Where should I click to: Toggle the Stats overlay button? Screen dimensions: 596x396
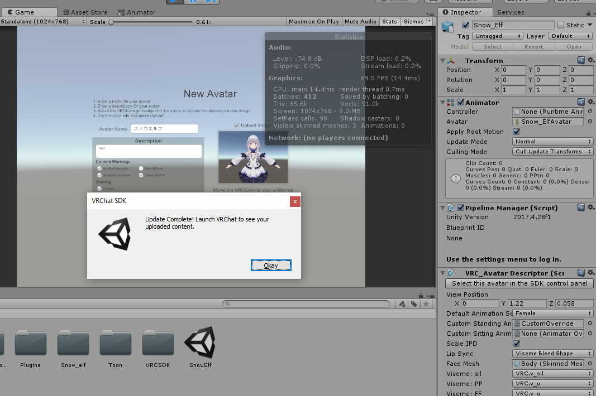[389, 22]
